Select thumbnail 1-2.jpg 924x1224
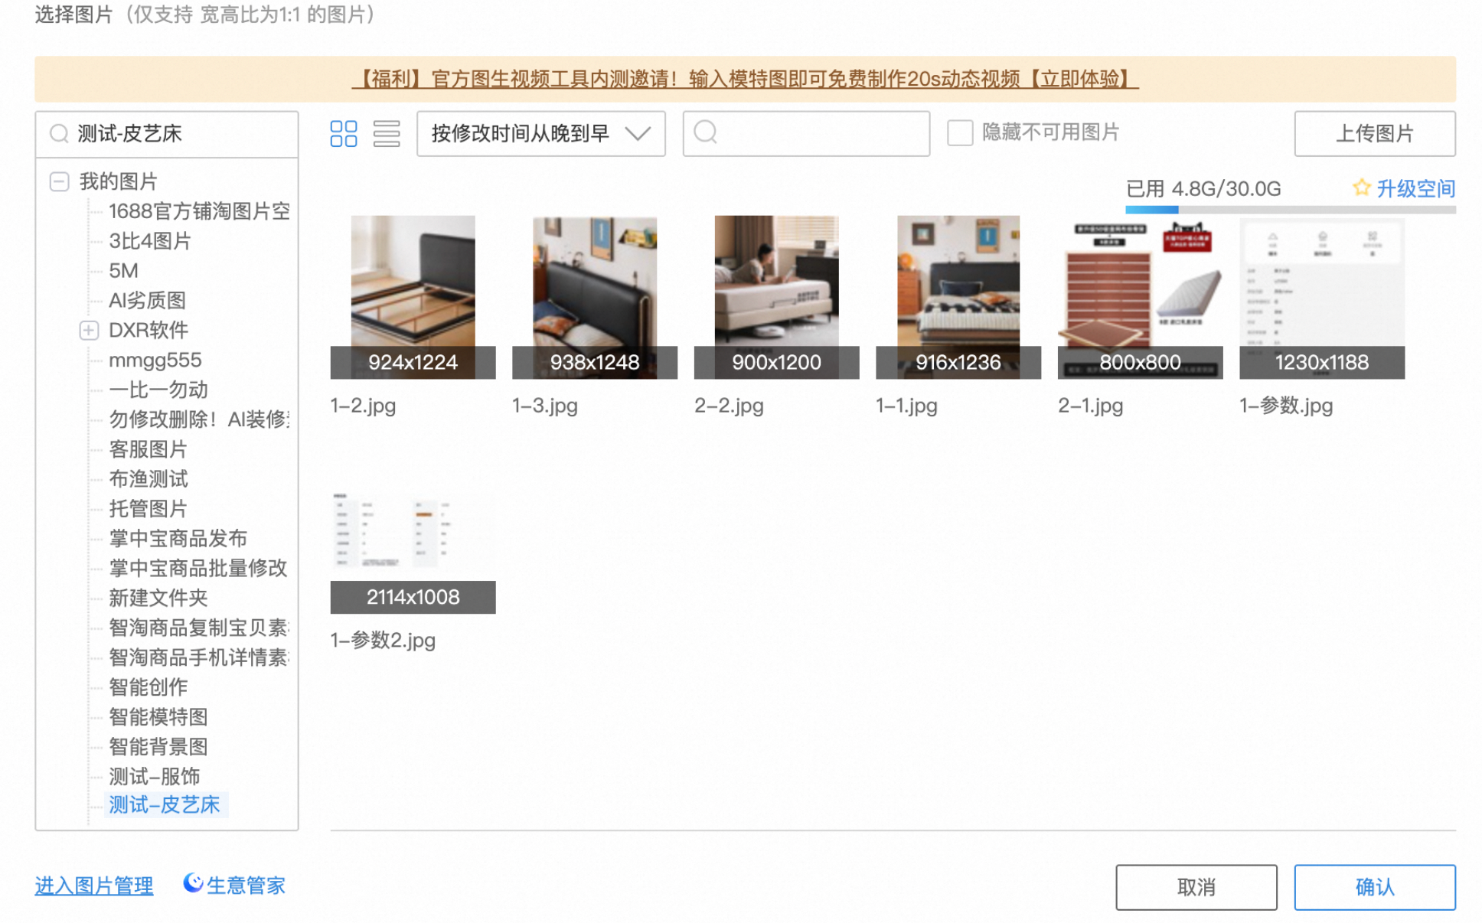 point(413,297)
